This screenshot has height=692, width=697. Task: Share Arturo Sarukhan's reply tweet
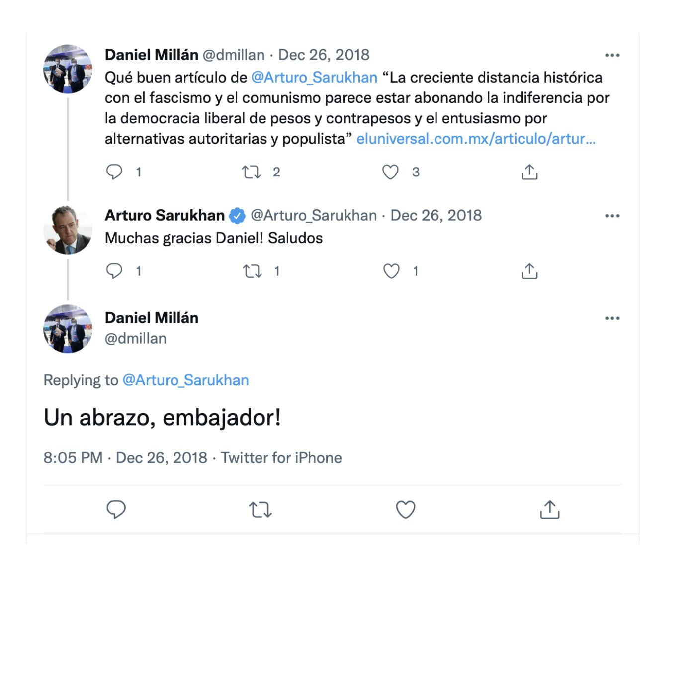coord(529,271)
